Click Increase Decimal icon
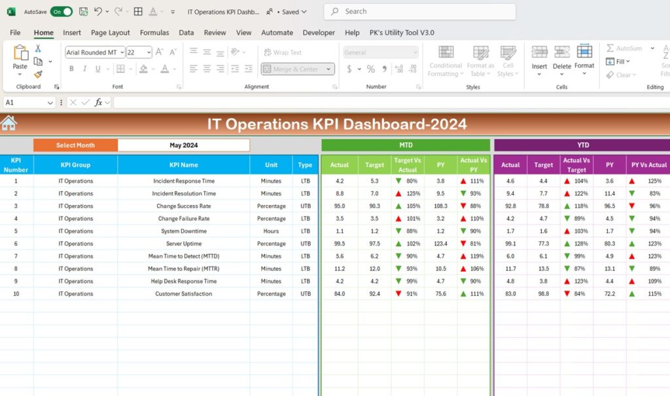The image size is (670, 396). (398, 69)
